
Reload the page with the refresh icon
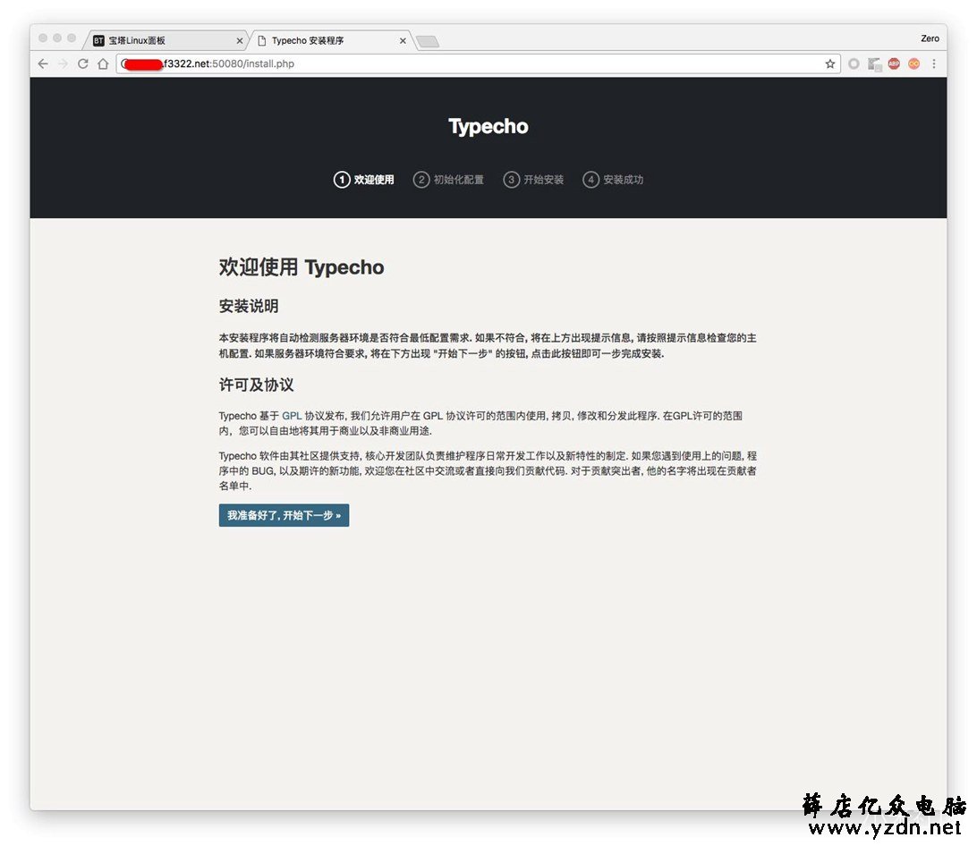[83, 63]
